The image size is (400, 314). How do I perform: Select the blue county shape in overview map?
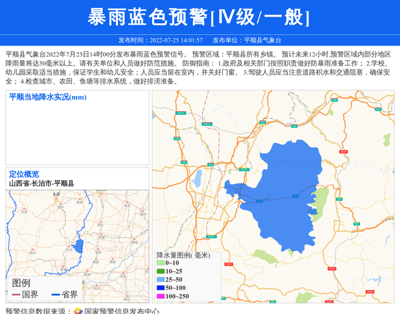(x=79, y=247)
